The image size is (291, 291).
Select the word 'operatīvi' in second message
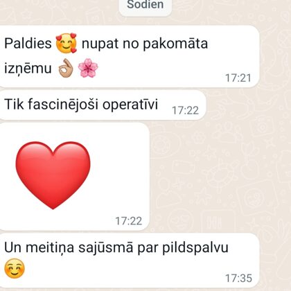click(x=130, y=105)
